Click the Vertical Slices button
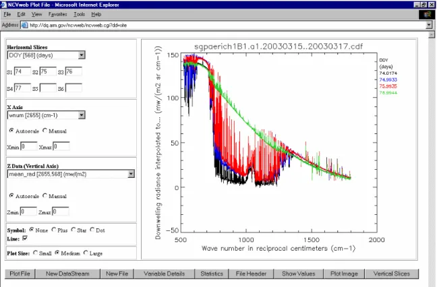 (392, 274)
